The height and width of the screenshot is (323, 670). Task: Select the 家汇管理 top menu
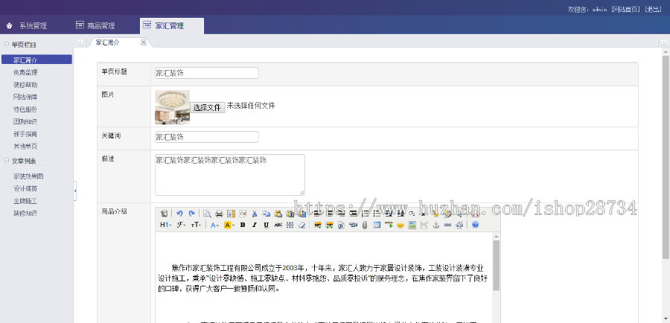point(171,25)
